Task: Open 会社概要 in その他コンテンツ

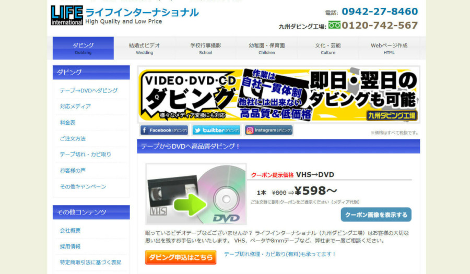Action: [70, 230]
